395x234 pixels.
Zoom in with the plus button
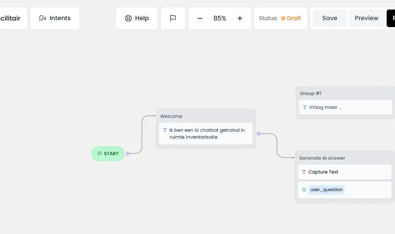[240, 18]
